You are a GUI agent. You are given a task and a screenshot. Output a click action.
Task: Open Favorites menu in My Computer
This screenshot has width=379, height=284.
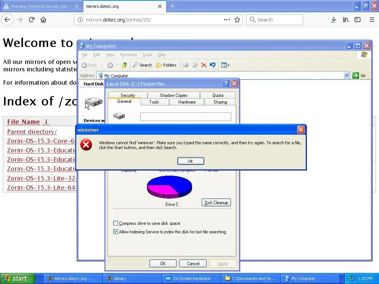[128, 55]
